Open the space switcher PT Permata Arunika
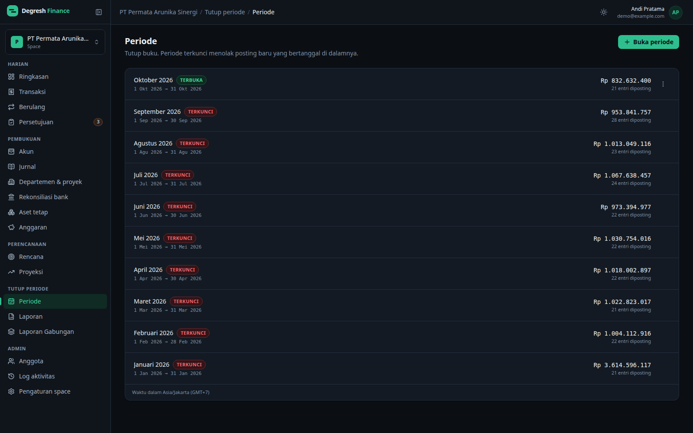The height and width of the screenshot is (433, 693). point(55,42)
